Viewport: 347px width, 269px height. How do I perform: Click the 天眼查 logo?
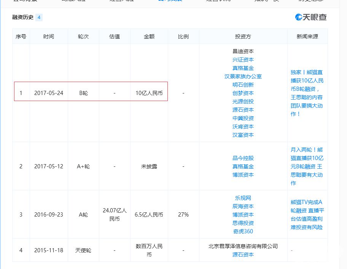[x=311, y=17]
